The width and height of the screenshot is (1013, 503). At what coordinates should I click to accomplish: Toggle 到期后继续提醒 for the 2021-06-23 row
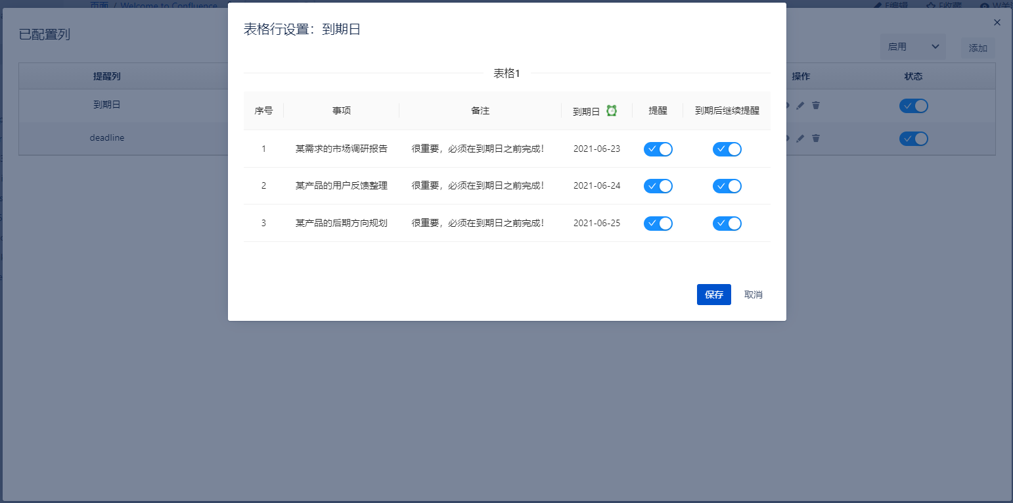[x=727, y=149]
